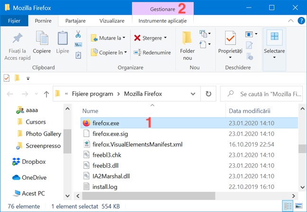Go back with the Back arrow
The image size is (307, 212).
tap(10, 94)
